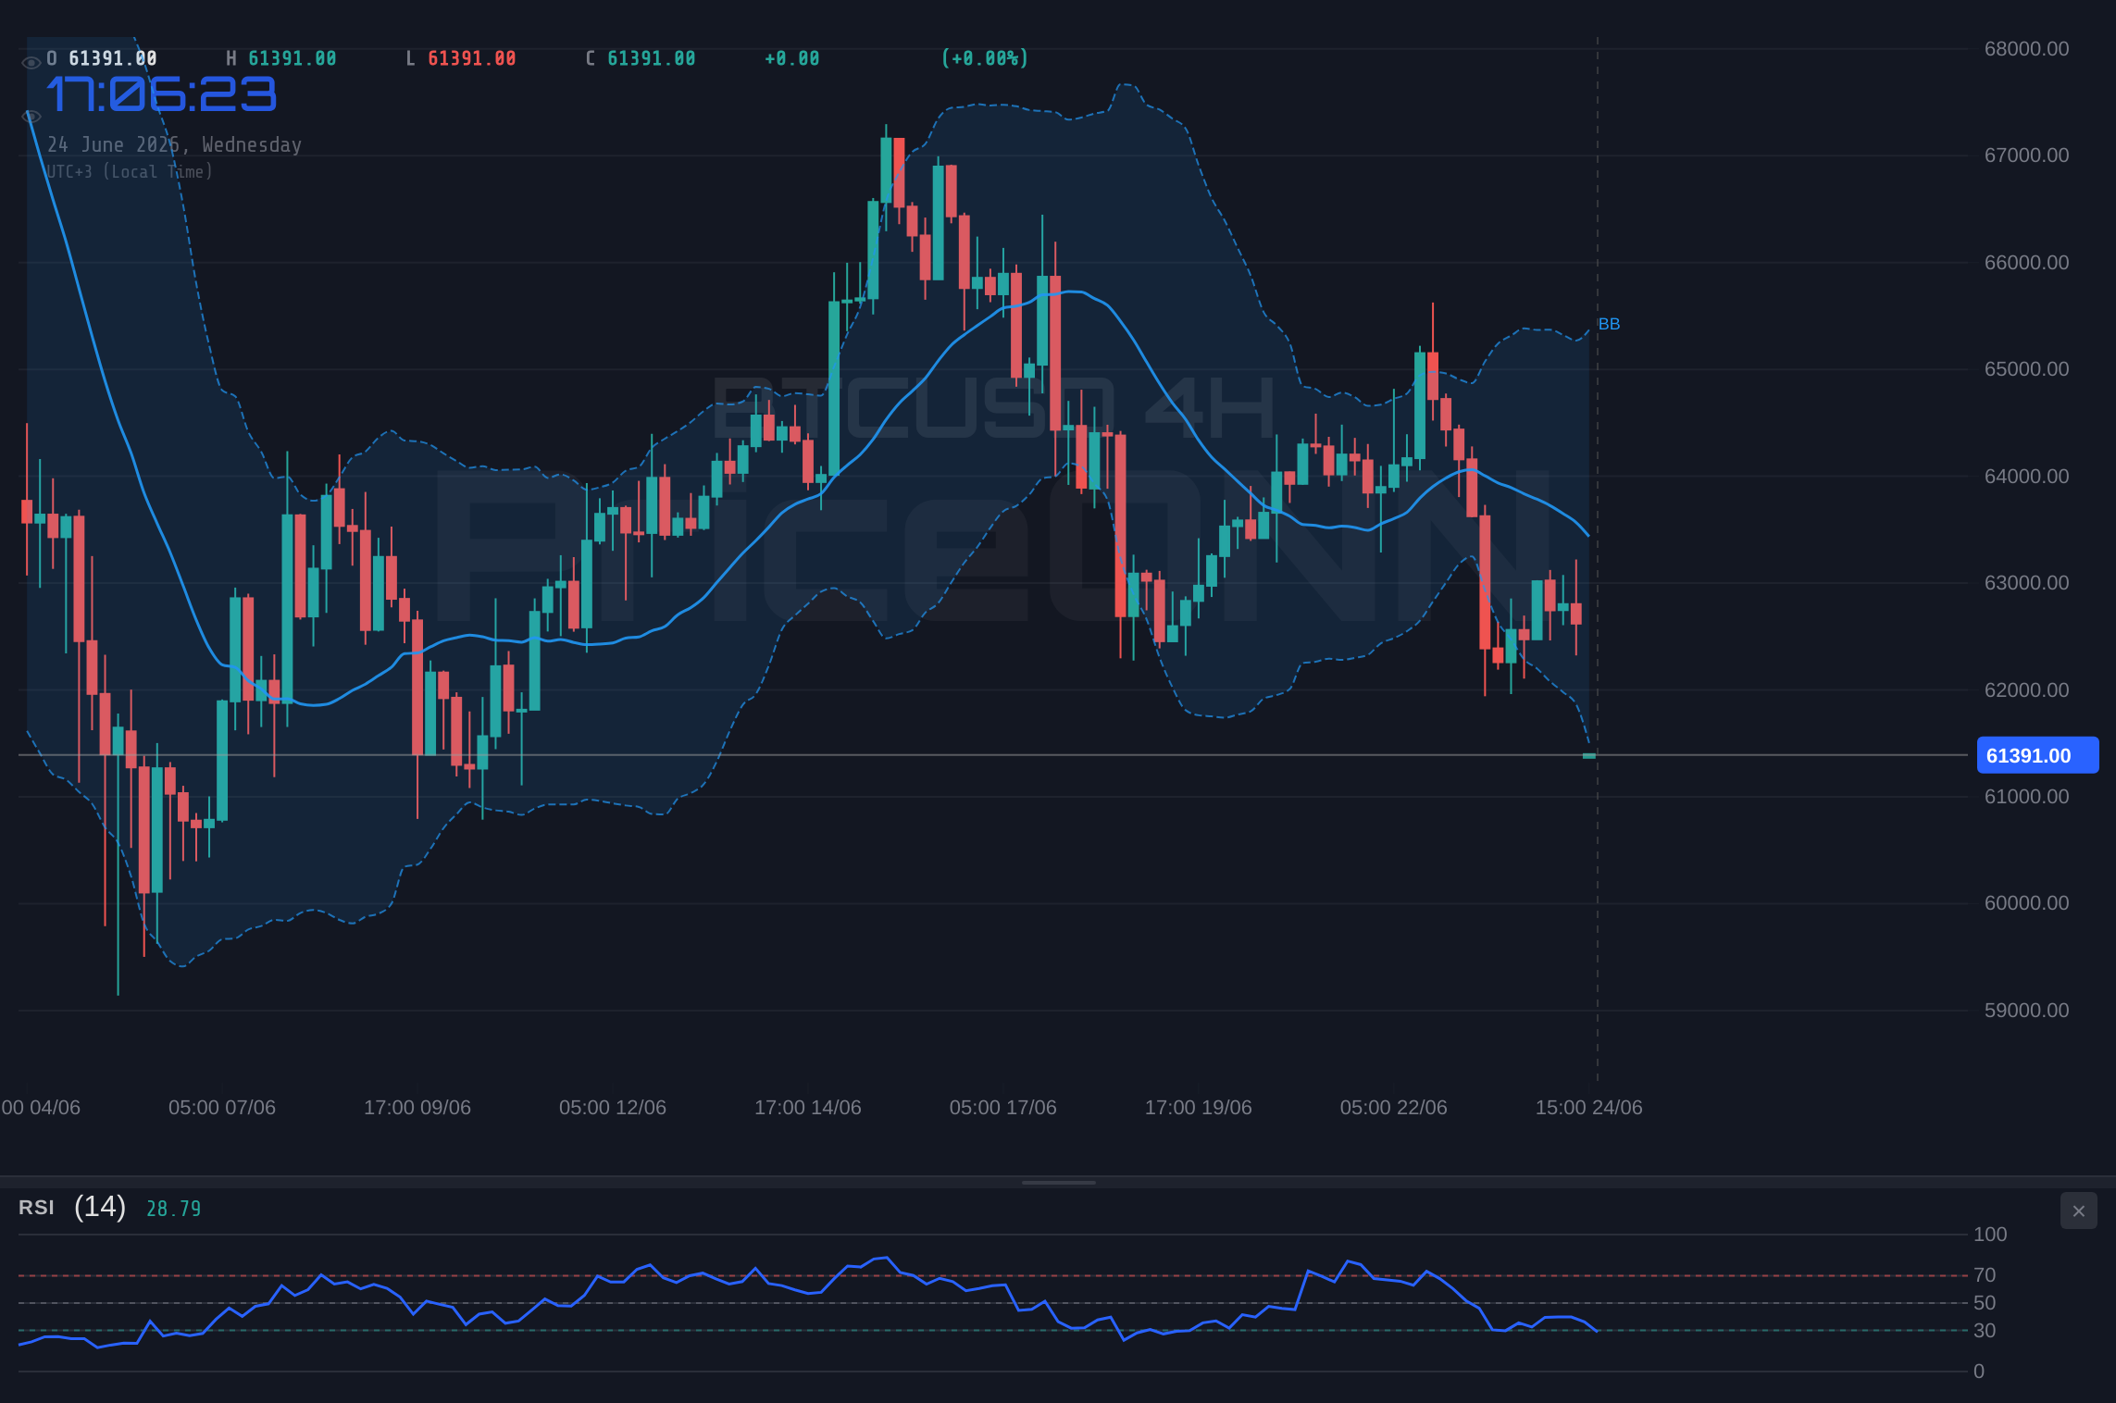Click the 60000.00 price axis label
The height and width of the screenshot is (1403, 2116).
click(x=2026, y=903)
